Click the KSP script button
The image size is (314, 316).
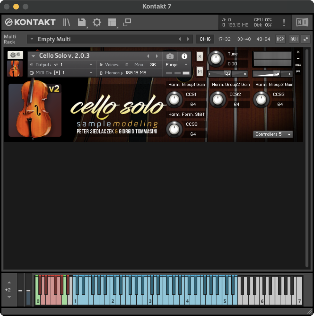tap(280, 39)
